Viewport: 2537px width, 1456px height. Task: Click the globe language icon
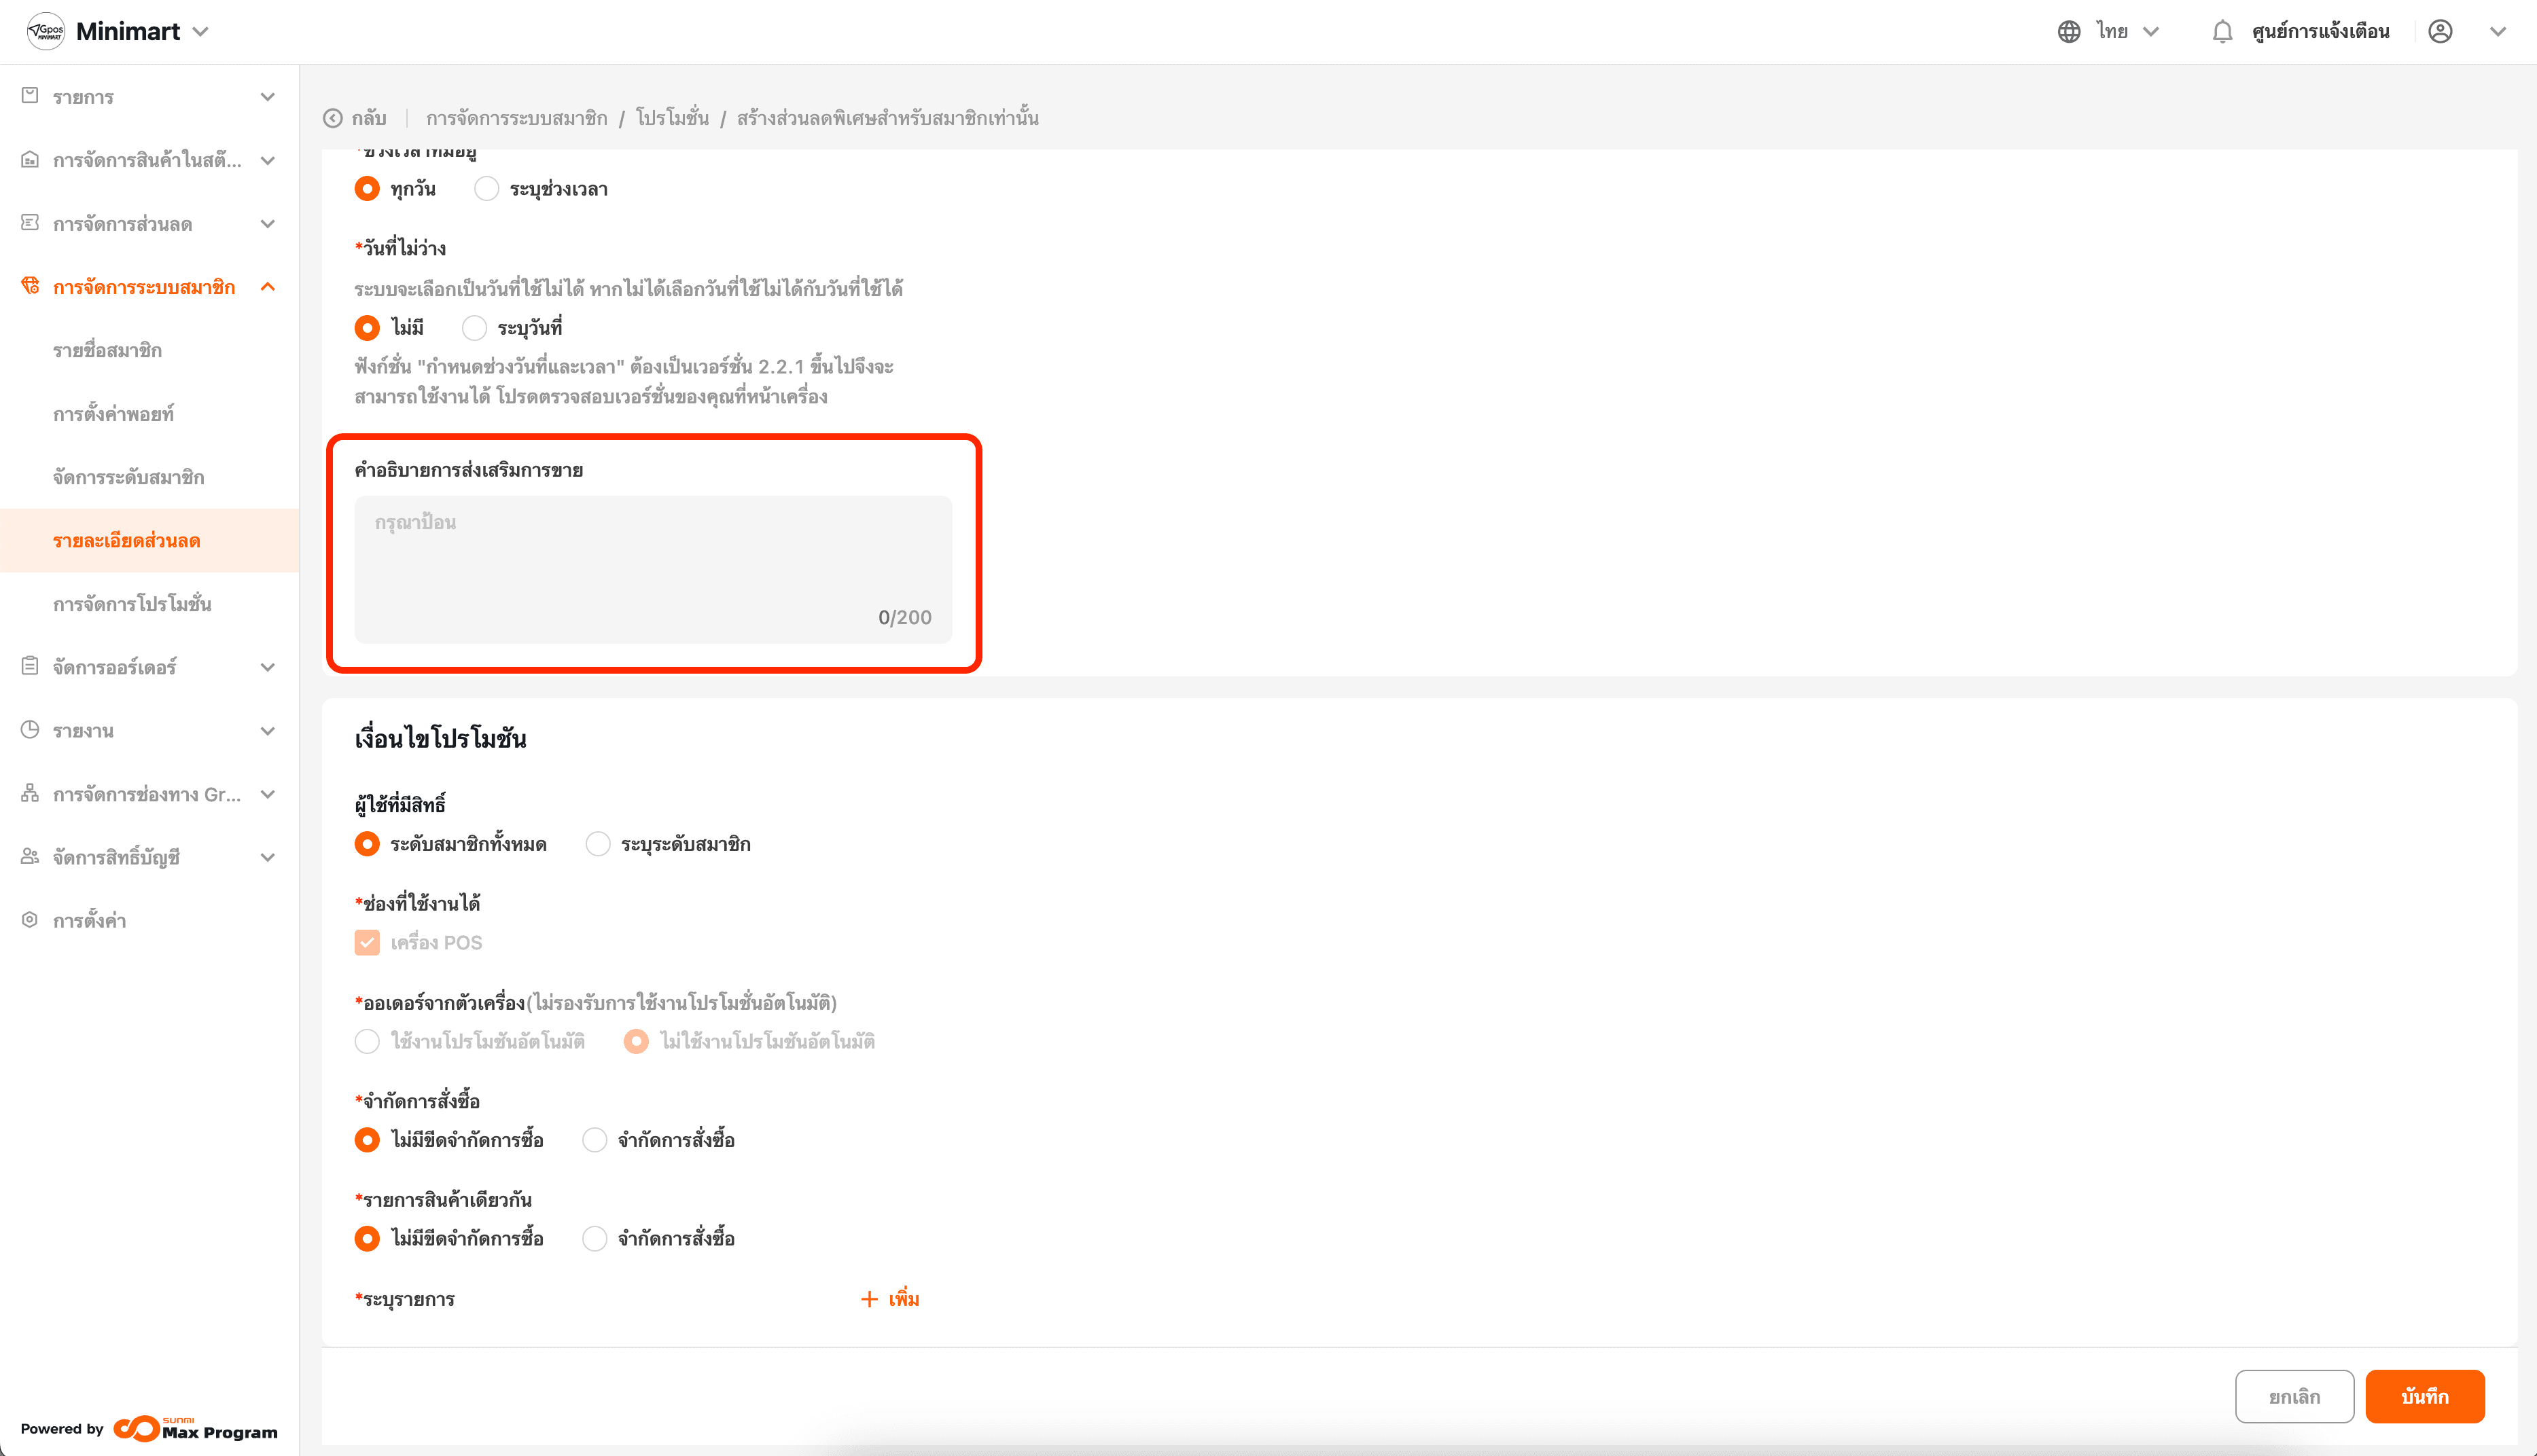coord(2069,32)
